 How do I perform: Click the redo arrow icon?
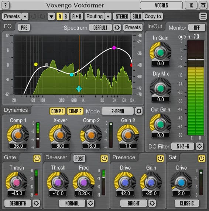(42, 16)
